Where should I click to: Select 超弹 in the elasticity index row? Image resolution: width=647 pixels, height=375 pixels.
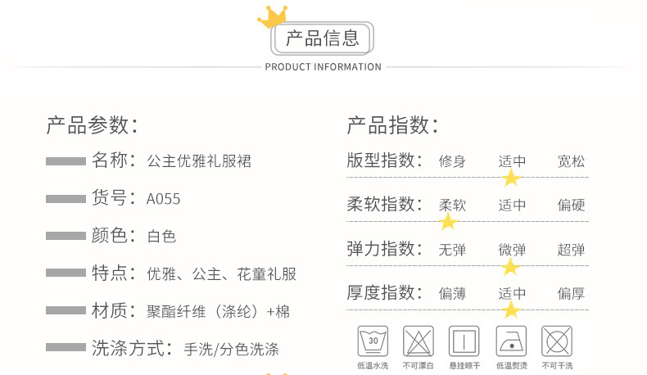(x=572, y=250)
